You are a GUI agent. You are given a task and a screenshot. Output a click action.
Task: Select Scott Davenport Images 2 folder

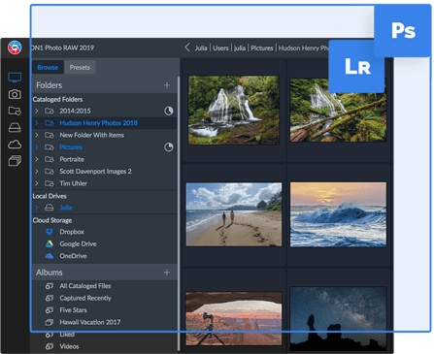click(95, 172)
